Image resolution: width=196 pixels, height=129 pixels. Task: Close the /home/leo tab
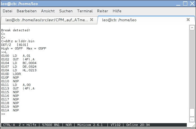(188, 20)
